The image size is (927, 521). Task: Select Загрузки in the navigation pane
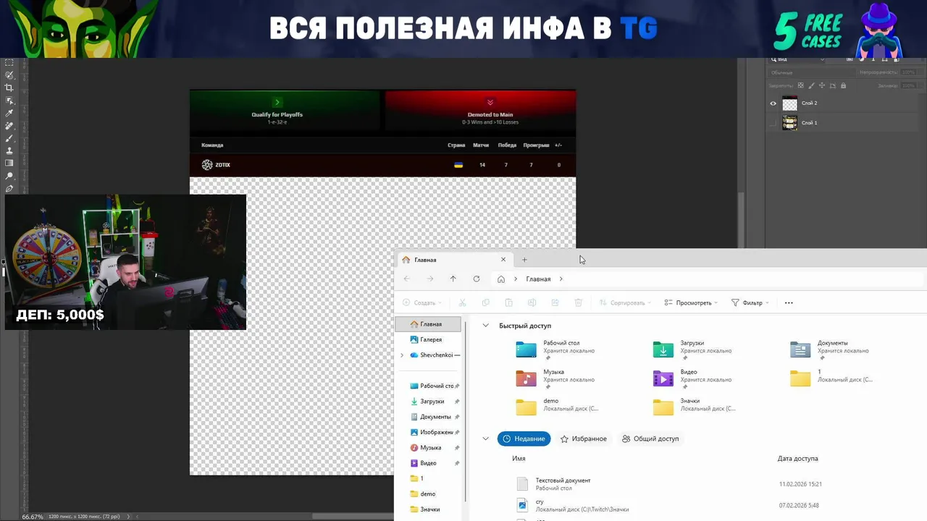[429, 402]
